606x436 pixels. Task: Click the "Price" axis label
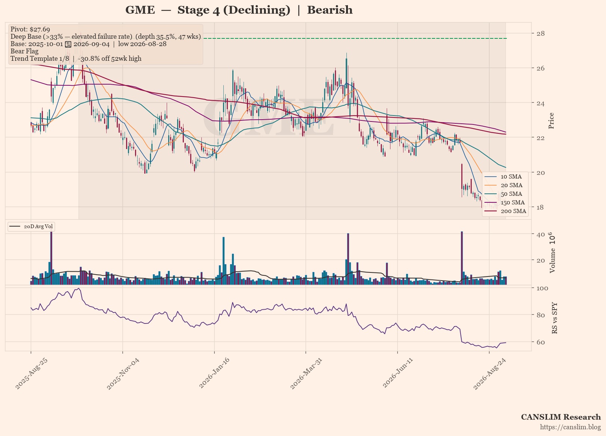(x=551, y=121)
